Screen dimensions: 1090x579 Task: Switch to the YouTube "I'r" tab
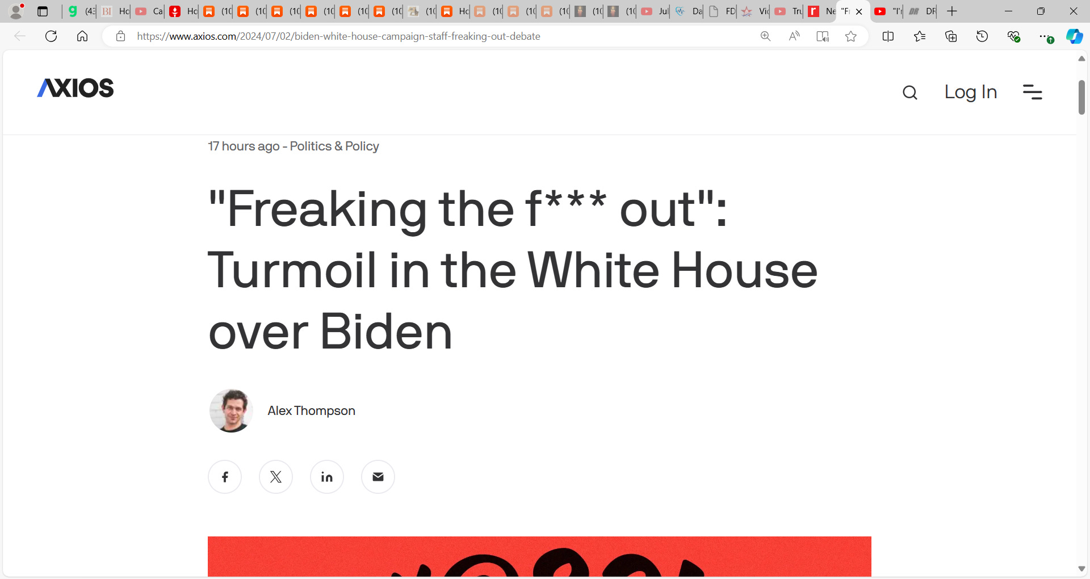(887, 11)
